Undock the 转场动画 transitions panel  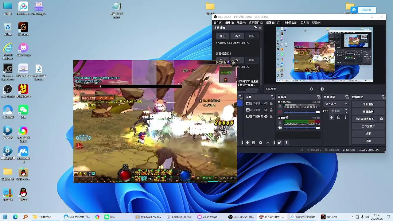tap(347, 97)
